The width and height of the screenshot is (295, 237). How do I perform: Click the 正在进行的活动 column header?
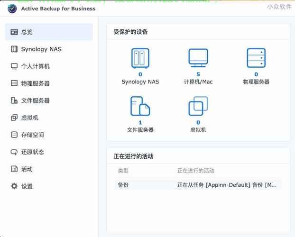coord(196,171)
